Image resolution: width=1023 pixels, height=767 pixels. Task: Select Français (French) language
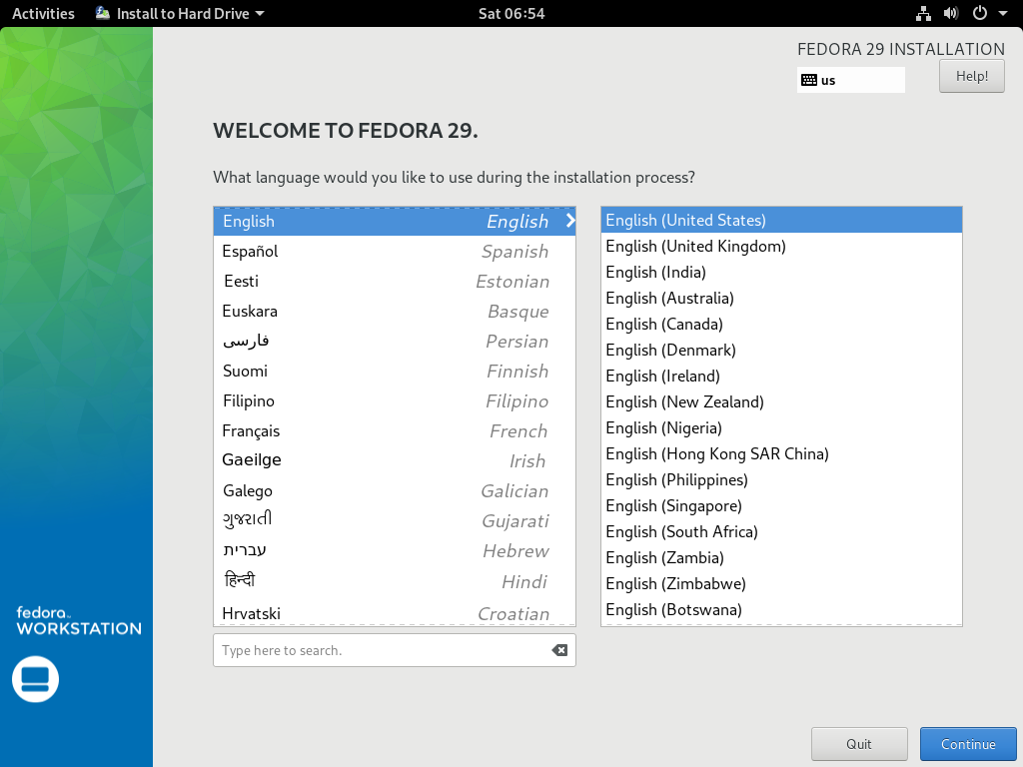point(394,431)
